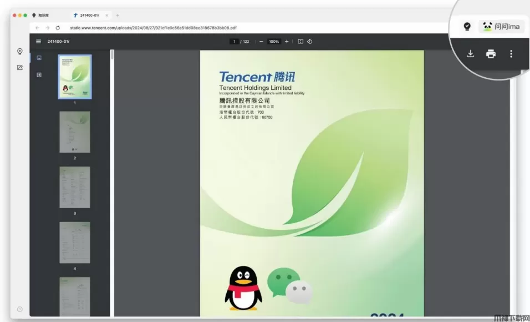Open the notes edit icon in left sidebar
The height and width of the screenshot is (322, 530).
(20, 68)
